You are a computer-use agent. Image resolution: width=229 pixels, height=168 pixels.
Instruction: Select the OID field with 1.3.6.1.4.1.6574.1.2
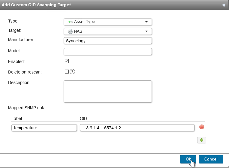pos(137,128)
